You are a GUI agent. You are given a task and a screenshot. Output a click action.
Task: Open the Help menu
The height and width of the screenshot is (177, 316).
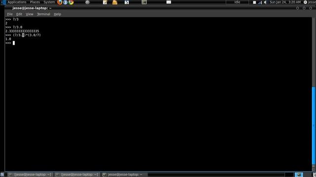57,14
